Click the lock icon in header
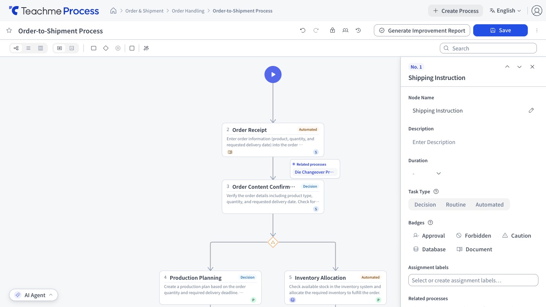546x307 pixels. pos(333,30)
